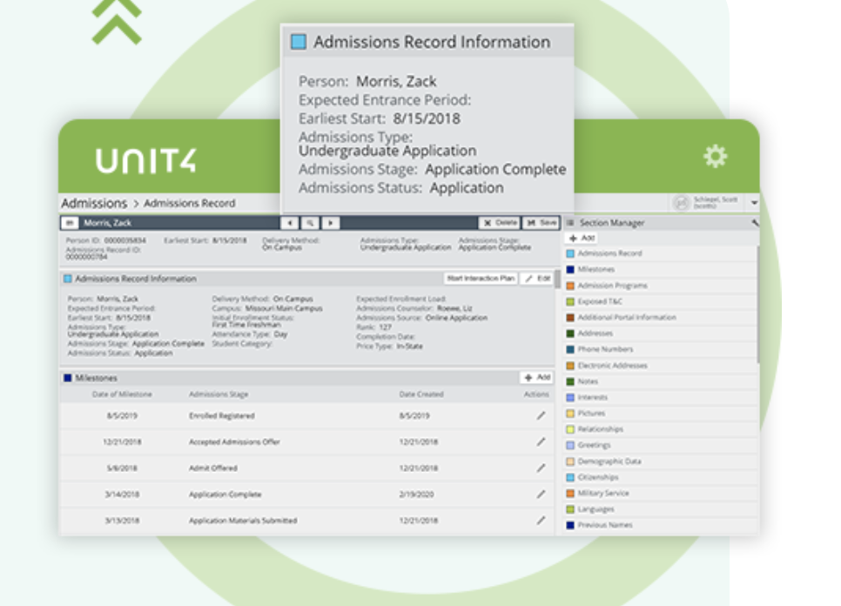Click the Admissions breadcrumb link
The width and height of the screenshot is (841, 606).
point(94,203)
